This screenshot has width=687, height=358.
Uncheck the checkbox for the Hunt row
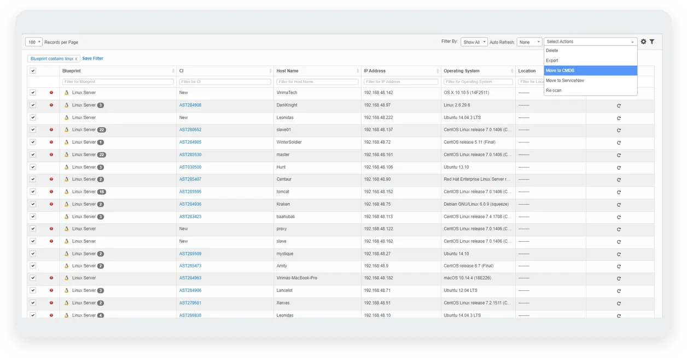coord(33,167)
